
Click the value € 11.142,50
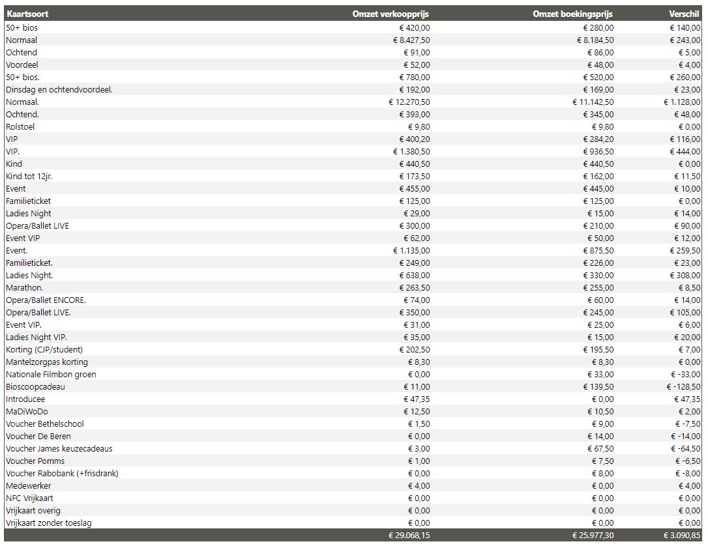(593, 102)
